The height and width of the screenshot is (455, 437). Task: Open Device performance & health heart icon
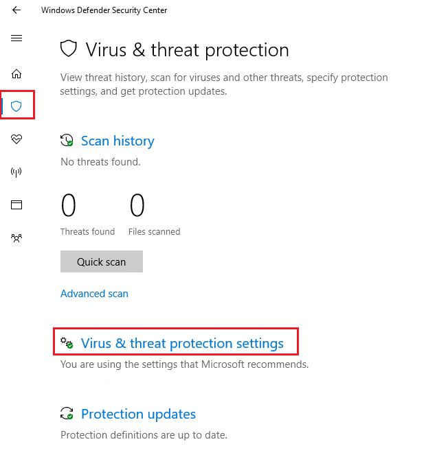16,139
